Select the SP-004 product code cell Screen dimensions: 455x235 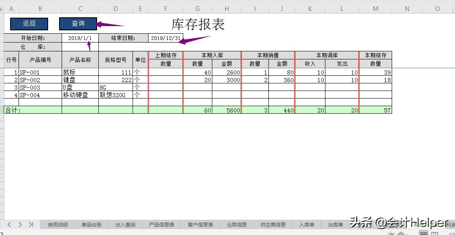coord(40,95)
